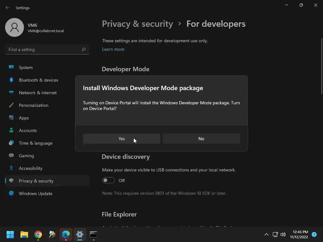Click the Time & language clock icon
This screenshot has width=323, height=242.
coord(11,143)
